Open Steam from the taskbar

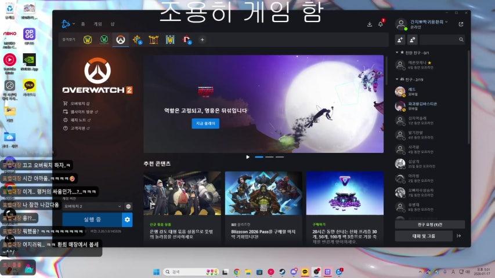pyautogui.click(x=282, y=272)
